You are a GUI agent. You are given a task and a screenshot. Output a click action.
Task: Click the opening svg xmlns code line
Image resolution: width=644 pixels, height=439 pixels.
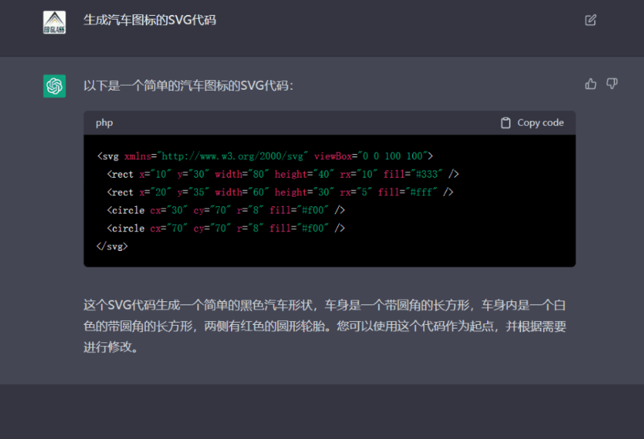pyautogui.click(x=265, y=157)
